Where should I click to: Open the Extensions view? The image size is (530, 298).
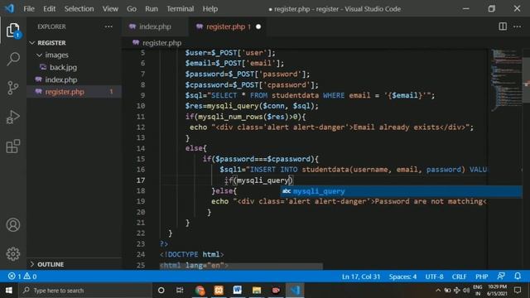13,146
